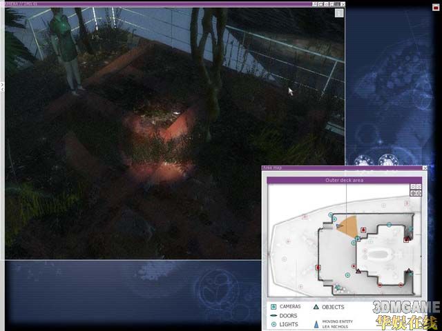Toggle the left red light on the bottom wall
Viewport: 442px width, 331px height.
[380, 285]
